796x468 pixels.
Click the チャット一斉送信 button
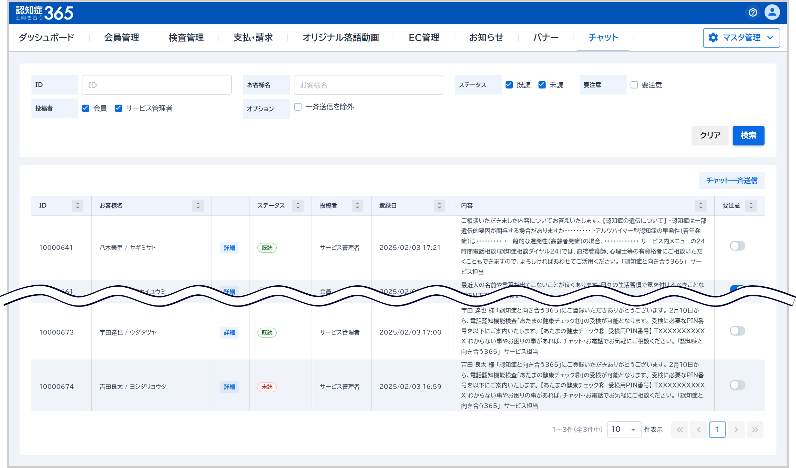click(731, 181)
